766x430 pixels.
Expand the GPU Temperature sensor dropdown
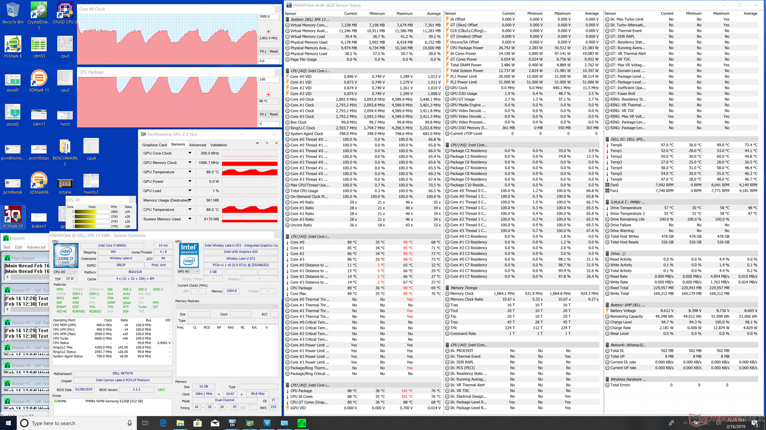(x=190, y=172)
